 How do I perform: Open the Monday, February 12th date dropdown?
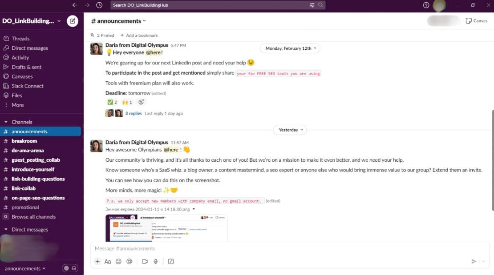(290, 48)
